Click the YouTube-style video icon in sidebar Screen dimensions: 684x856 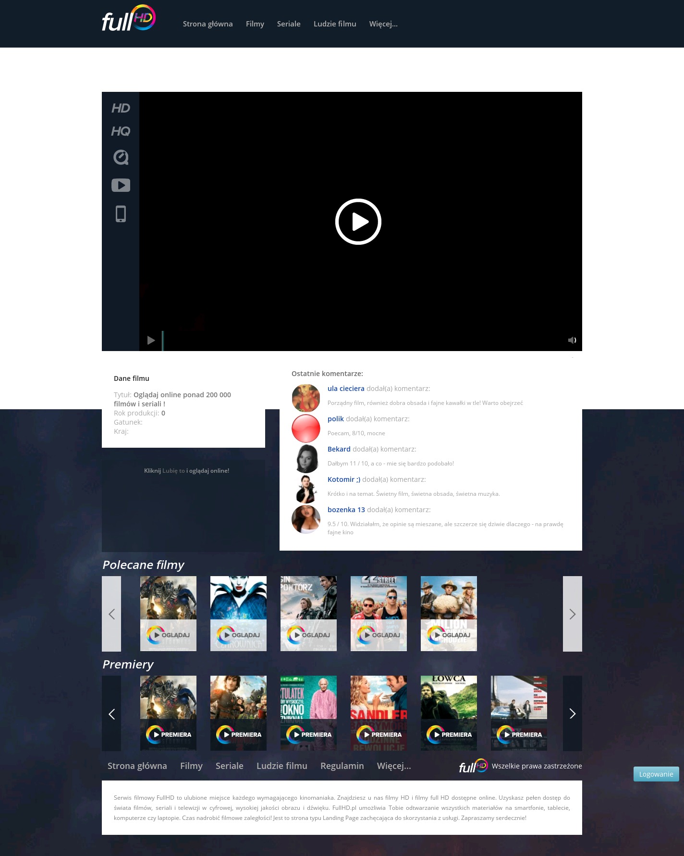tap(121, 185)
